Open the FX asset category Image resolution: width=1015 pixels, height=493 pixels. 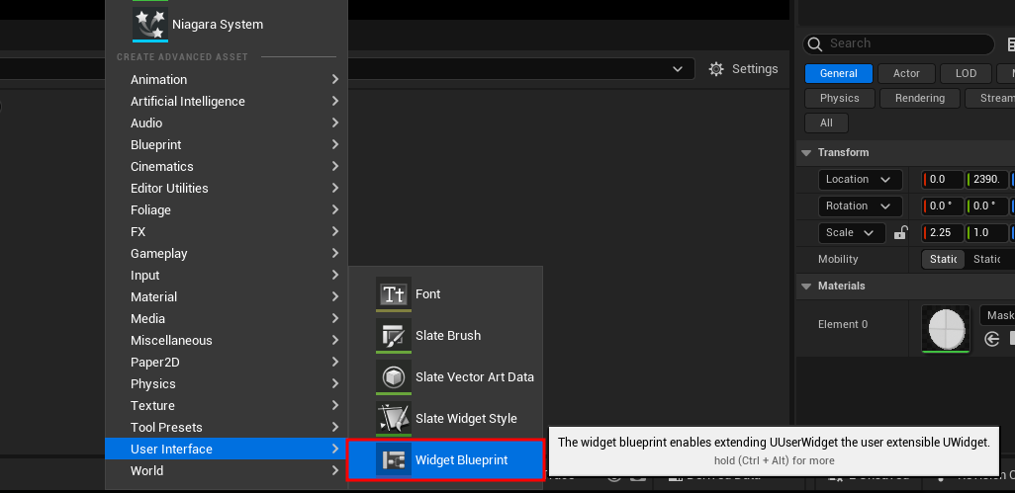(227, 231)
